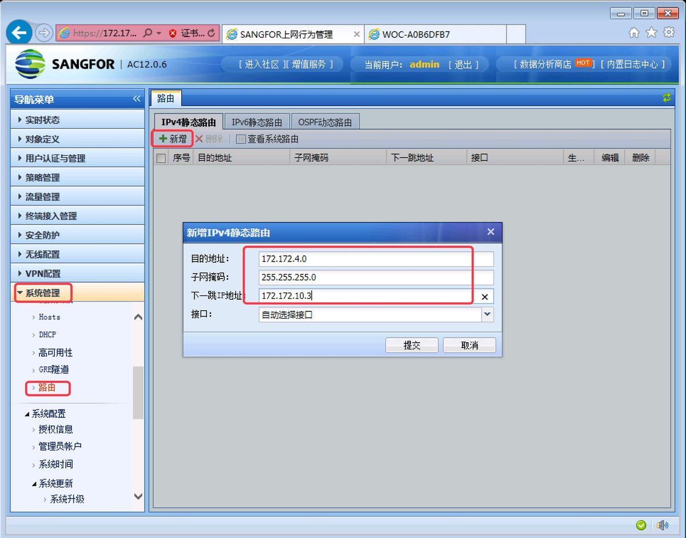This screenshot has height=538, width=686.
Task: Expand the 安全防护 menu section
Action: coord(77,235)
